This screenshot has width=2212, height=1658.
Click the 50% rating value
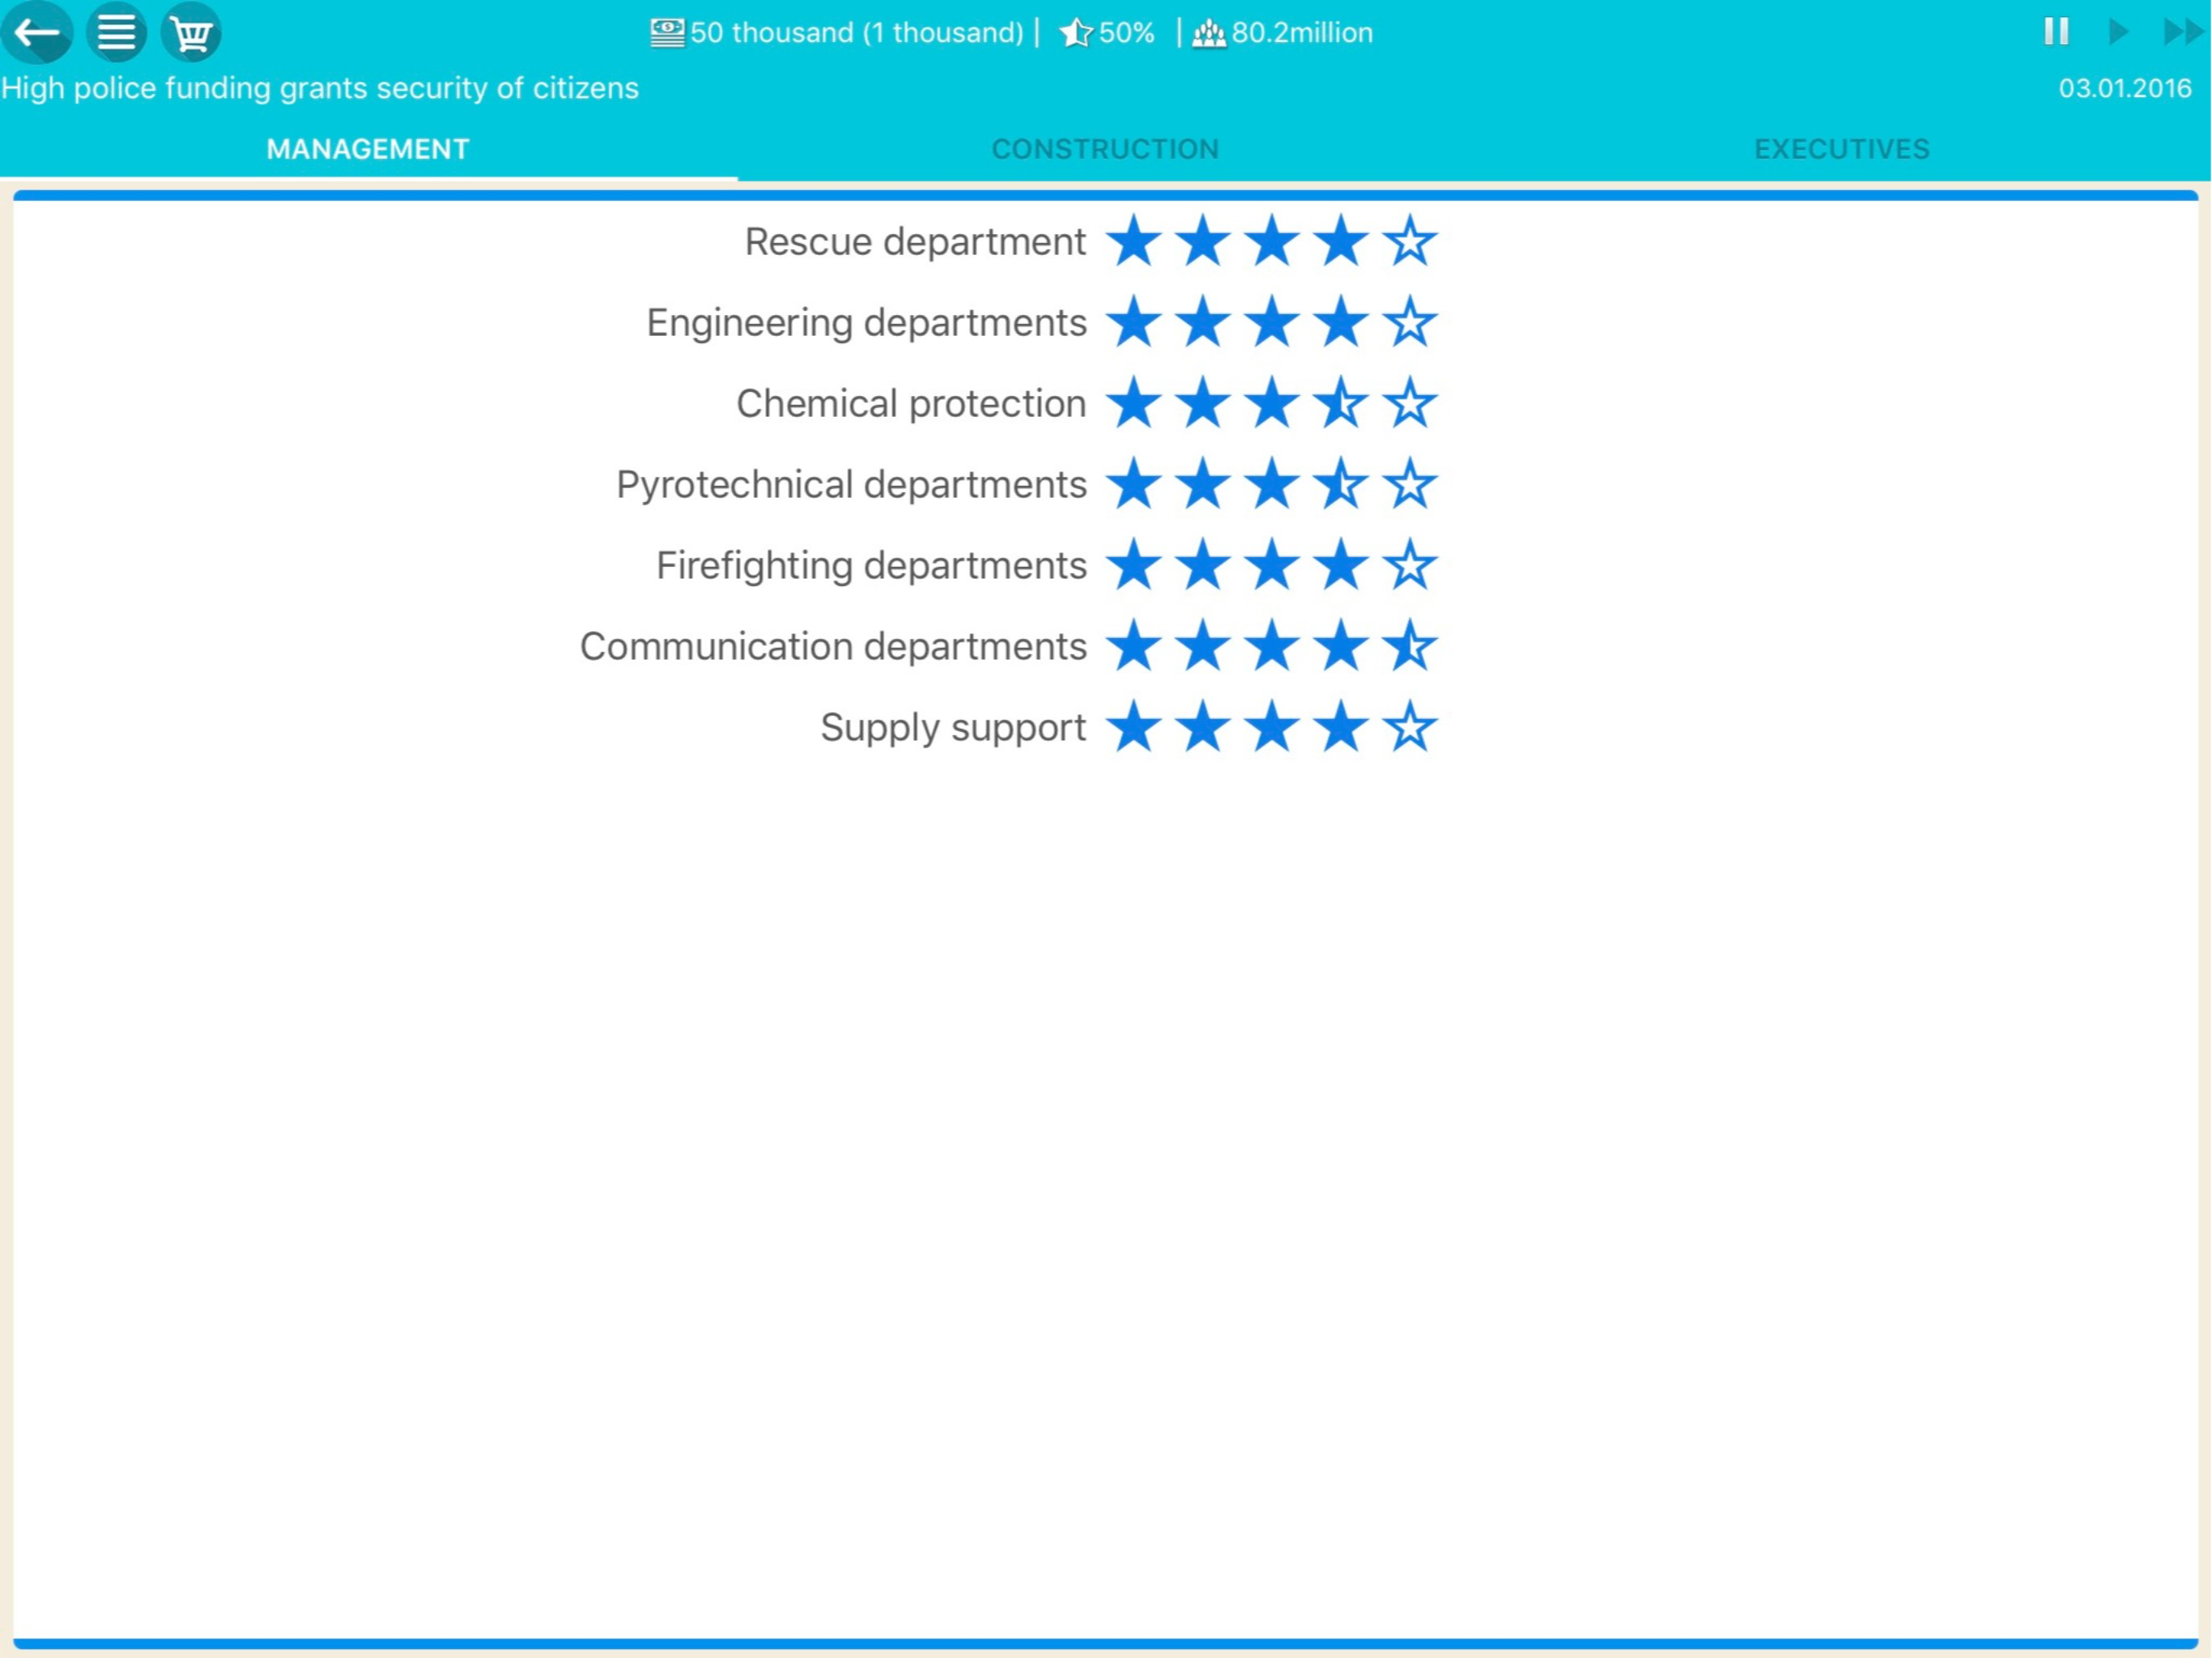(x=1127, y=33)
